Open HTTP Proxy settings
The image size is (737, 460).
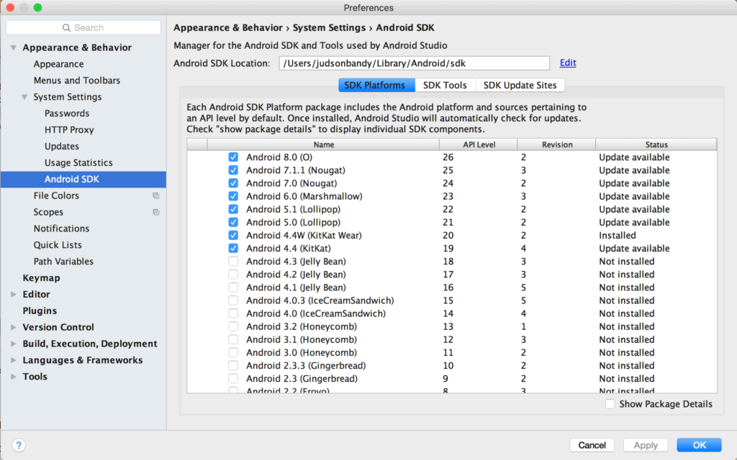[69, 129]
